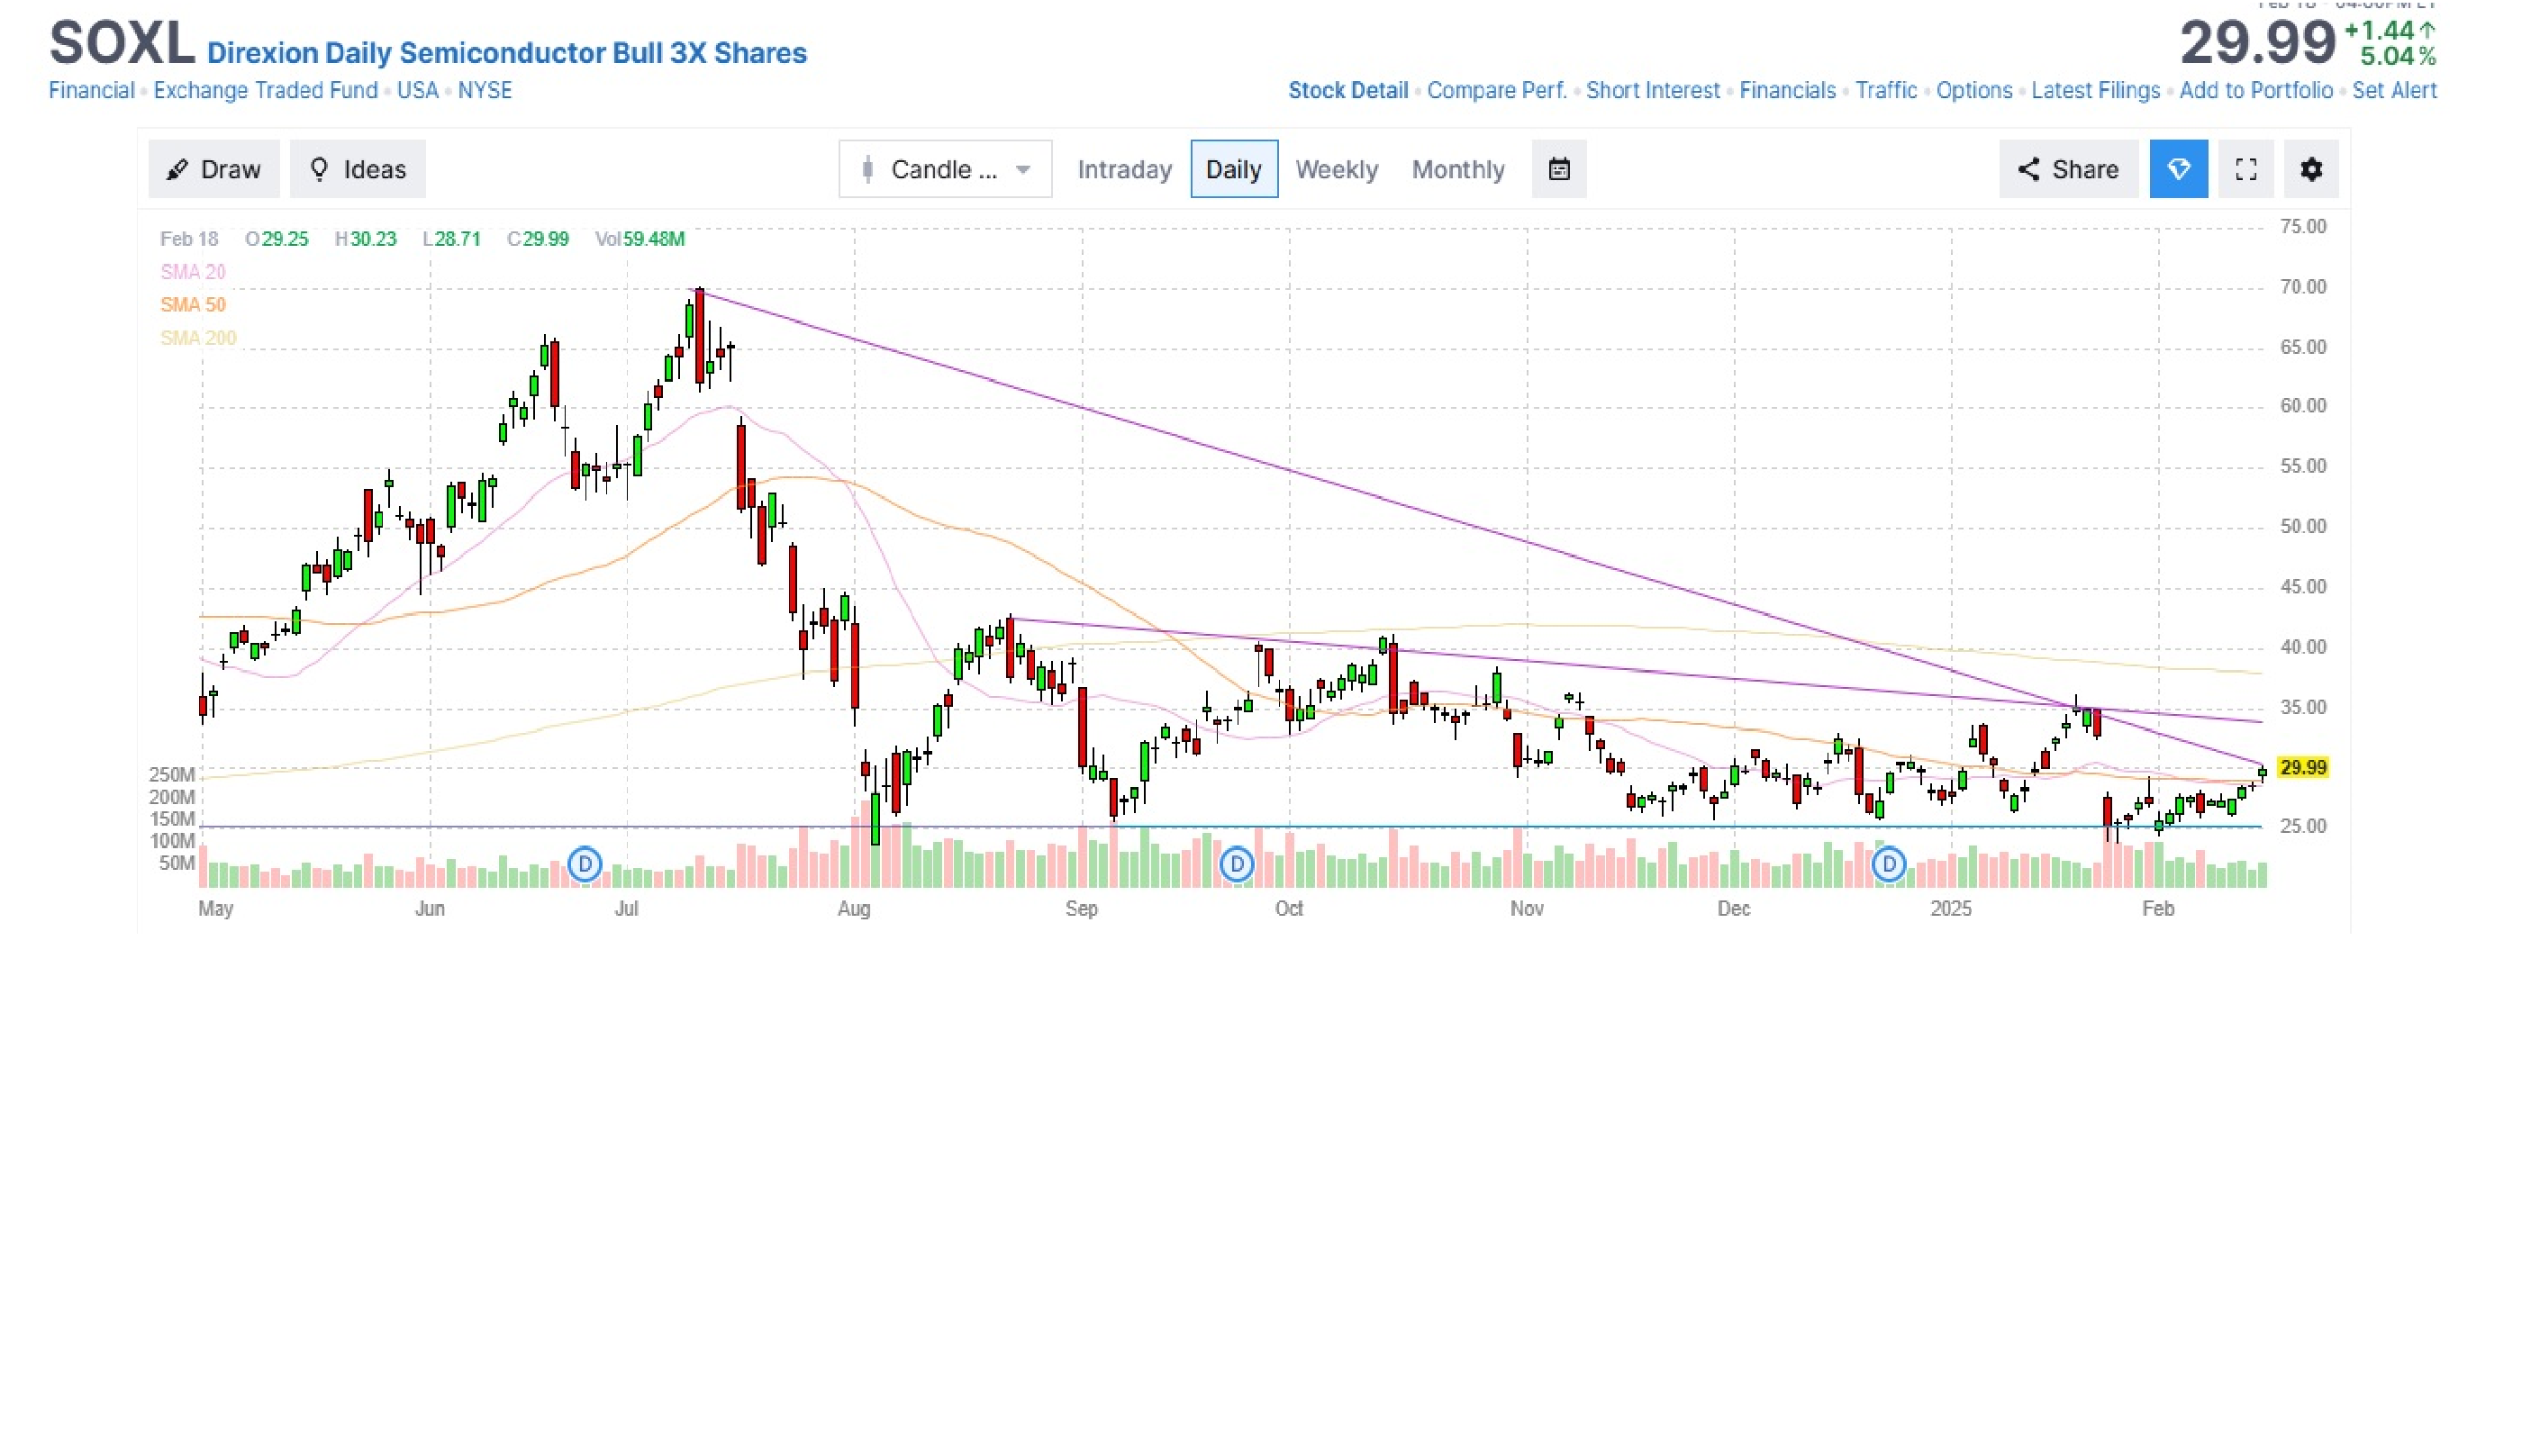Enter fullscreen chart mode
This screenshot has height=1456, width=2540.
point(2246,169)
